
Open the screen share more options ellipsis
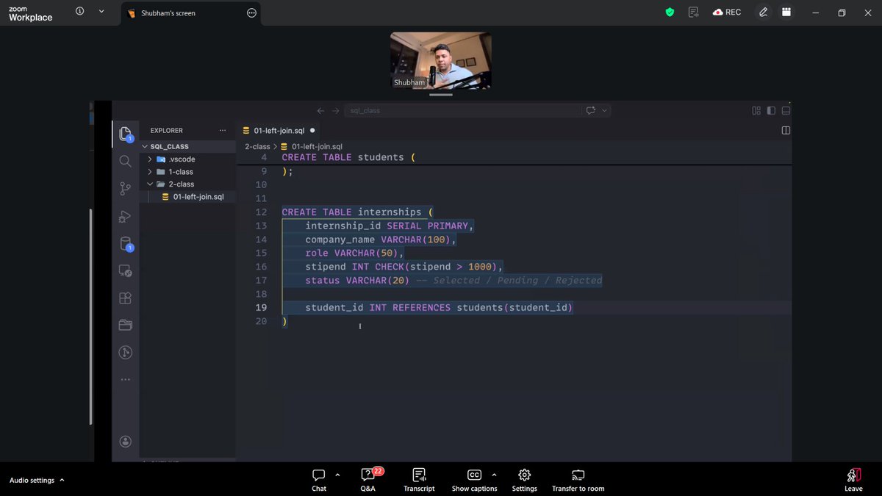pos(252,12)
